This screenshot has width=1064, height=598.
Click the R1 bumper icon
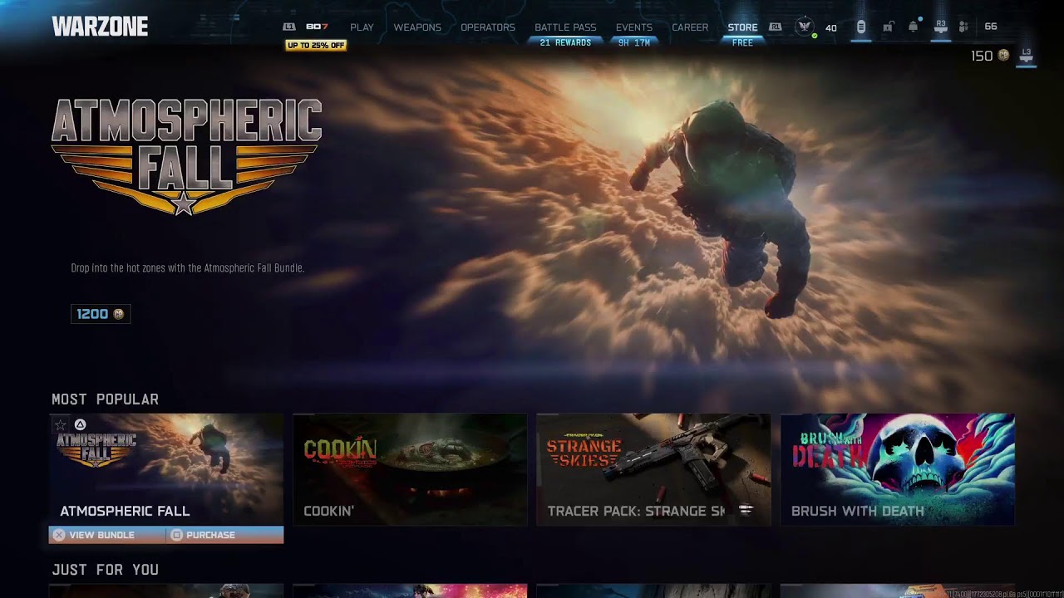(x=776, y=27)
